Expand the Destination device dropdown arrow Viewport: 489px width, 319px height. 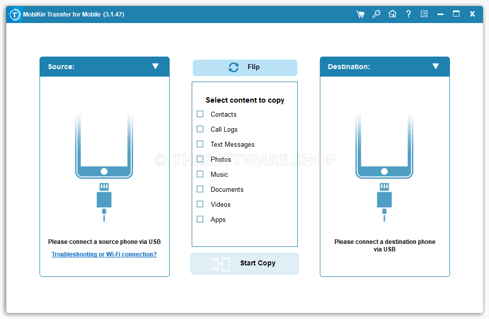pos(435,66)
